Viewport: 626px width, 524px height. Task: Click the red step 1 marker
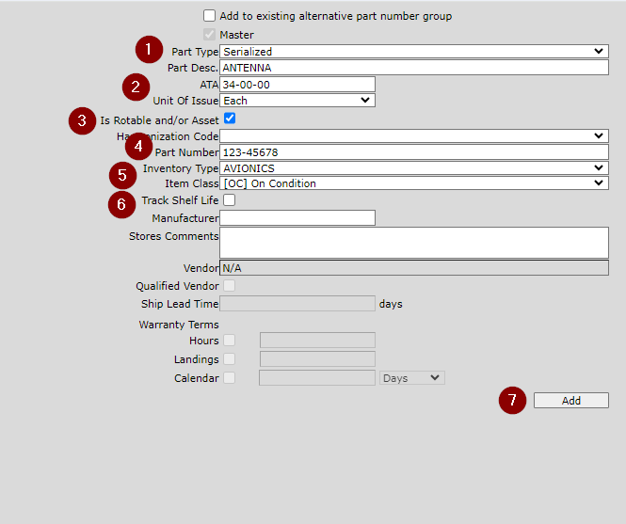(149, 51)
